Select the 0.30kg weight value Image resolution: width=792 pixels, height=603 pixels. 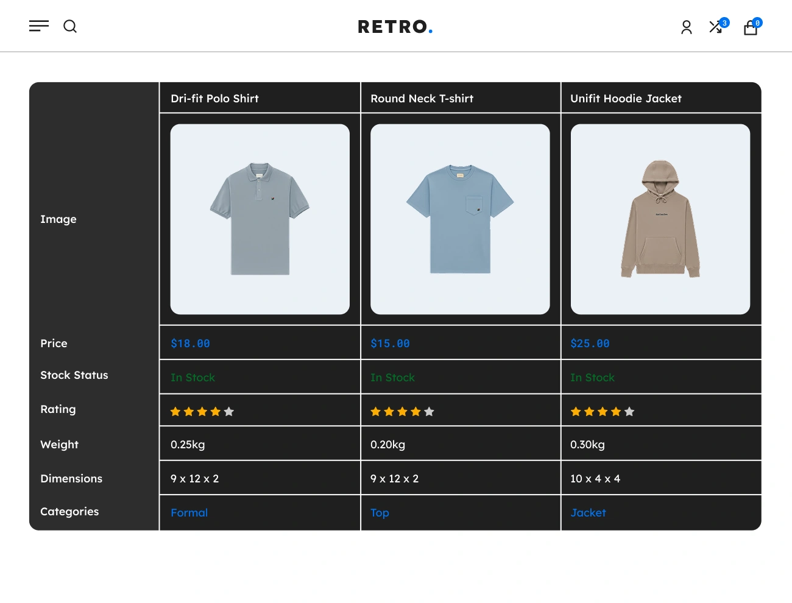click(587, 445)
